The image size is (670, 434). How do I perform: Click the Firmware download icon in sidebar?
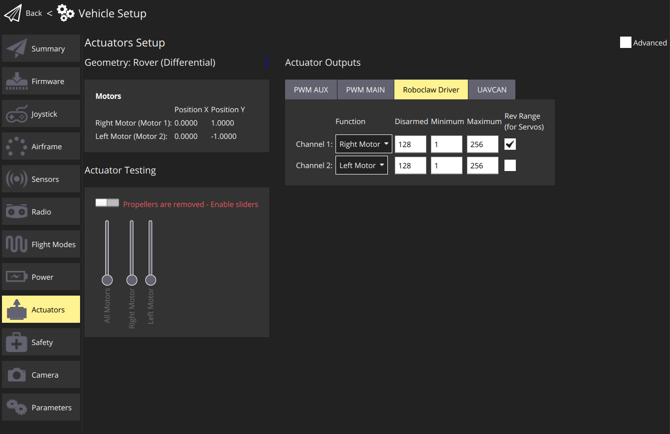[x=17, y=82]
